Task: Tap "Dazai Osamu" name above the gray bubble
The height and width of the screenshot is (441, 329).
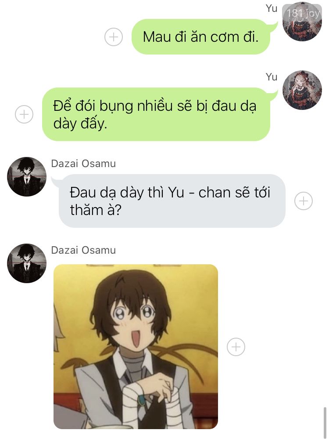Action: tap(83, 164)
